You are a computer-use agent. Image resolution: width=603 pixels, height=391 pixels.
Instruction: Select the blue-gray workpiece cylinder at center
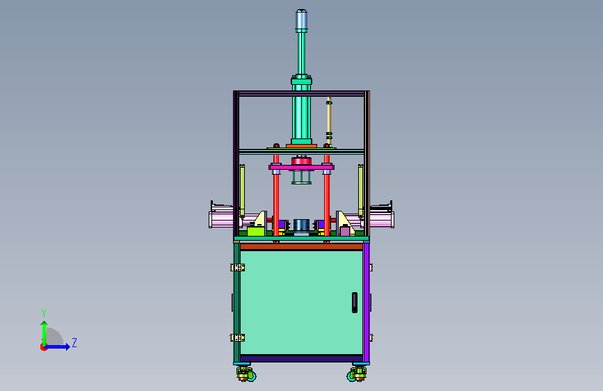(302, 225)
